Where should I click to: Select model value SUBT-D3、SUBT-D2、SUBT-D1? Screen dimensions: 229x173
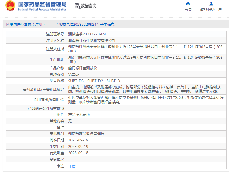(x=95, y=81)
